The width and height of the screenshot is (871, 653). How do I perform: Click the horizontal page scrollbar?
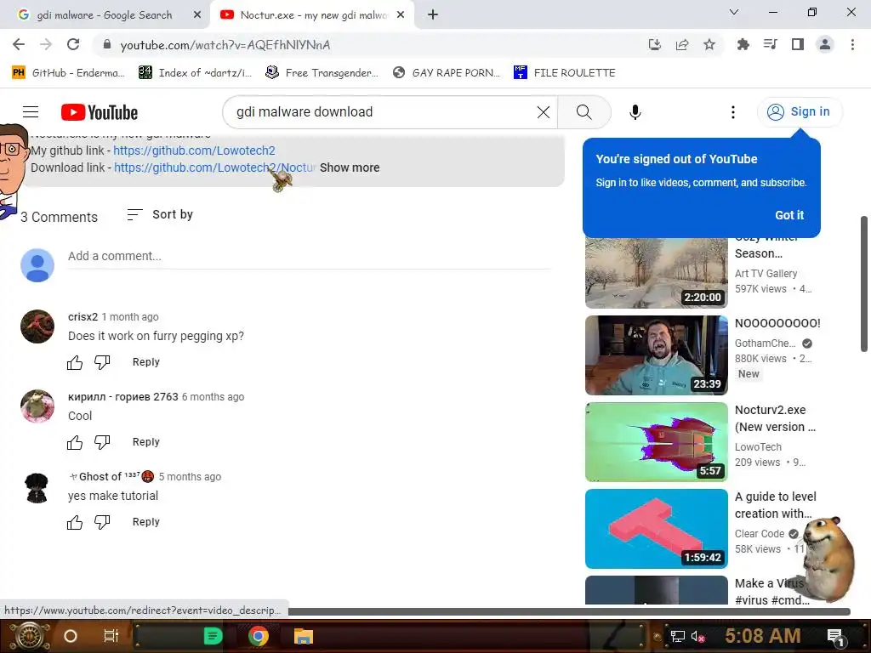pos(569,611)
